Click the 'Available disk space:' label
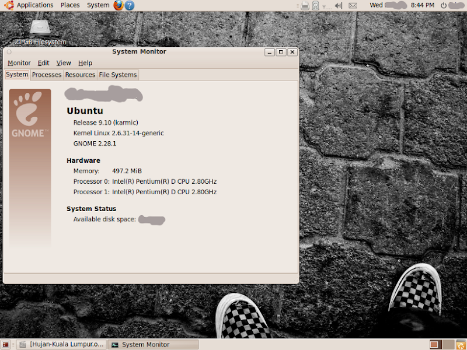The image size is (467, 350). (104, 219)
